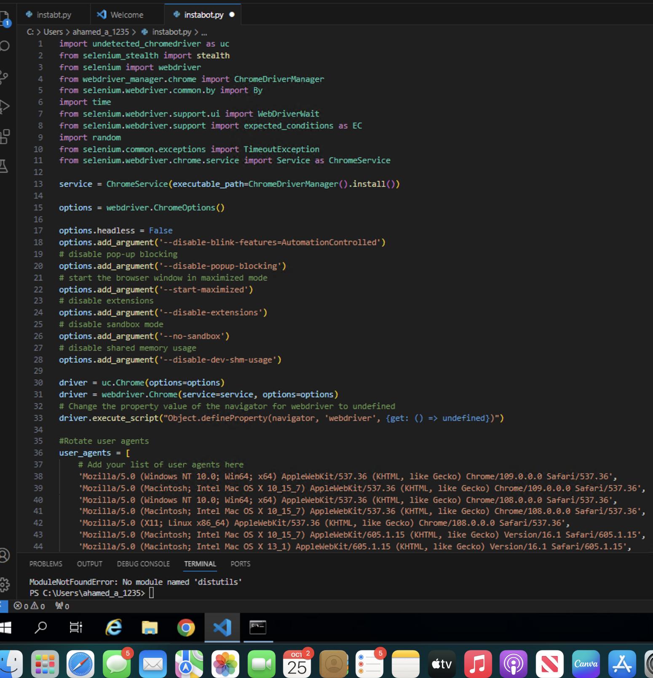This screenshot has width=653, height=678.
Task: Switch to the DEBUG CONSOLE panel
Action: 143,564
